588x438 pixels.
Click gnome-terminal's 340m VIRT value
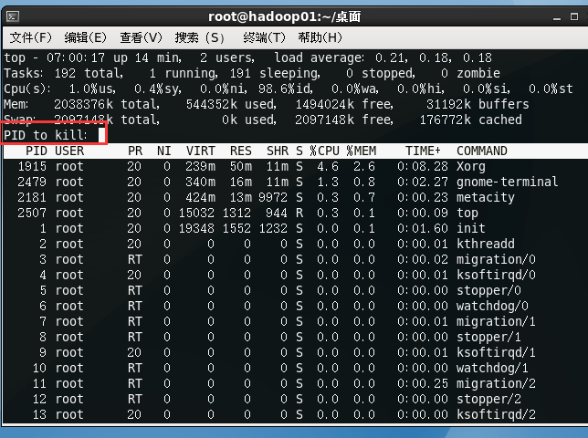pyautogui.click(x=201, y=182)
